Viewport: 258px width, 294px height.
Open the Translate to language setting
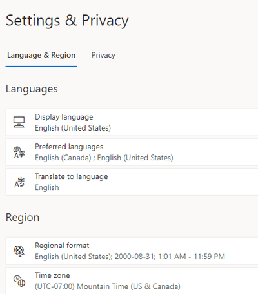pyautogui.click(x=132, y=182)
